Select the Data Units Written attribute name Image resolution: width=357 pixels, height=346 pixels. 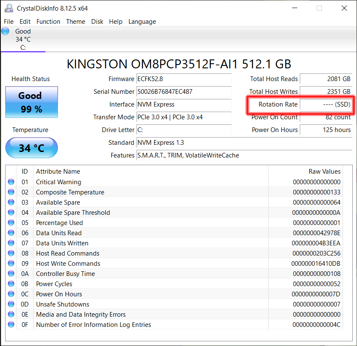coord(62,243)
